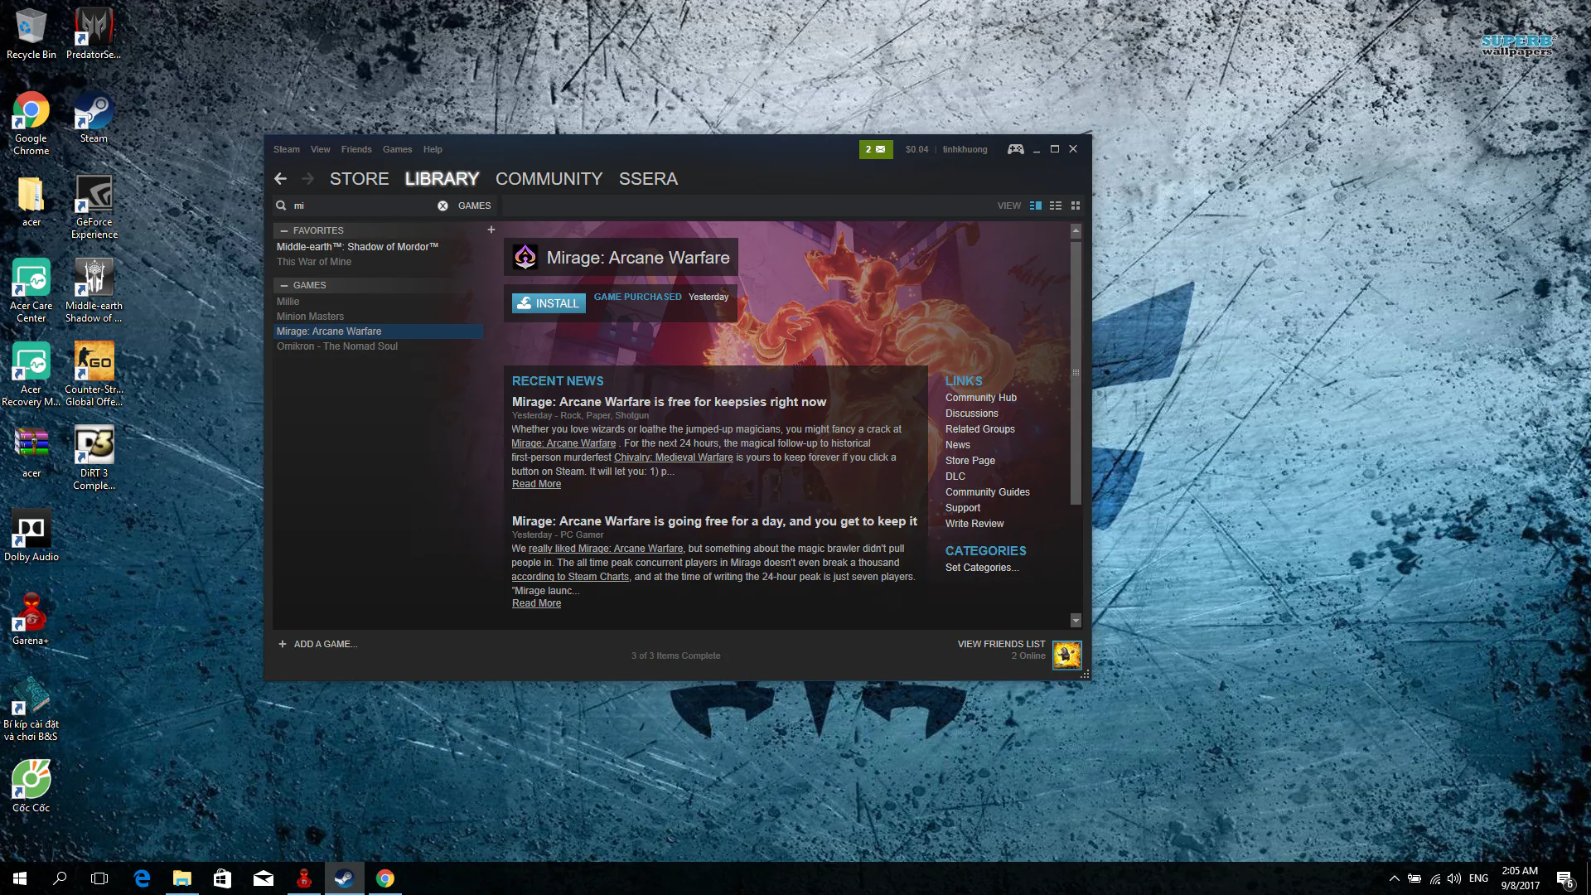Open the Friends menu

(x=356, y=149)
